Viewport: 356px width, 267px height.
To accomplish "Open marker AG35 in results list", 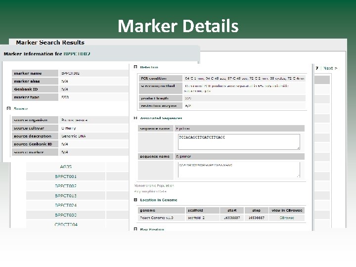I will point(66,167).
